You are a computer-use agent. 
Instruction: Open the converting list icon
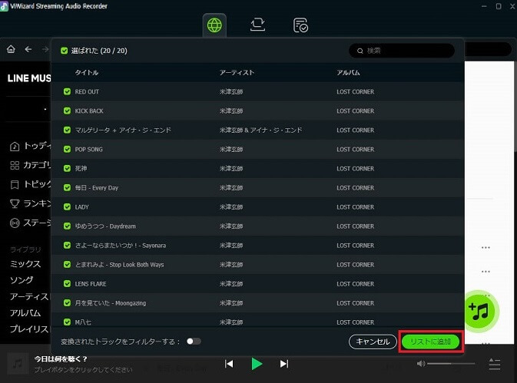click(257, 25)
